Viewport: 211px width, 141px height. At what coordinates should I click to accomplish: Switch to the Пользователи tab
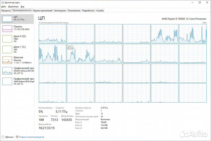click(x=74, y=11)
